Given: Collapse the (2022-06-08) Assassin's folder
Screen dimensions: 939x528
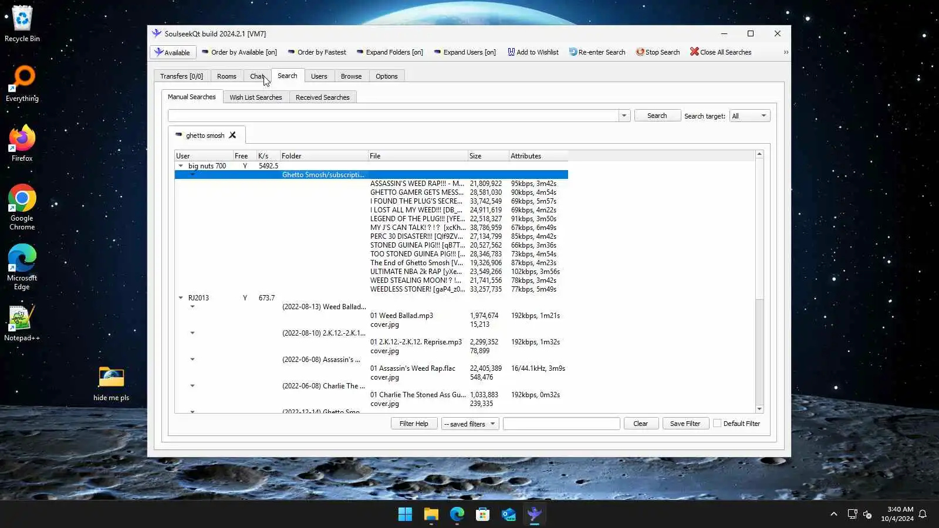Looking at the screenshot, I should point(192,360).
